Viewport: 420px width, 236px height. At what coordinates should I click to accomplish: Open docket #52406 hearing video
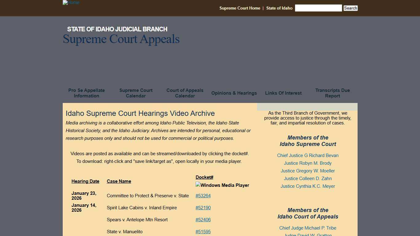tap(203, 220)
